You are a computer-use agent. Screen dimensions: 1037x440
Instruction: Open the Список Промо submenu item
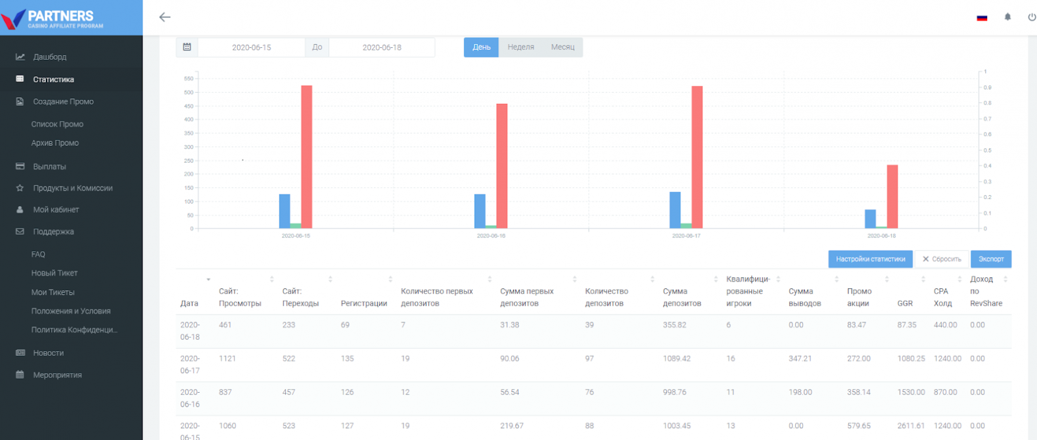pos(57,124)
